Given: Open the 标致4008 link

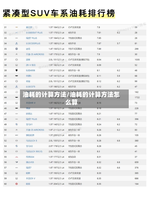Looking at the screenshot, I should click(x=30, y=70).
